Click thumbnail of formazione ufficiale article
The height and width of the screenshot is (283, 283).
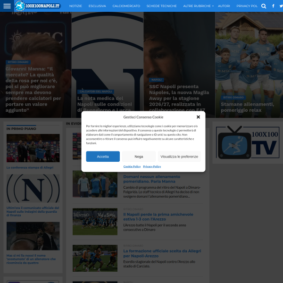click(x=95, y=258)
